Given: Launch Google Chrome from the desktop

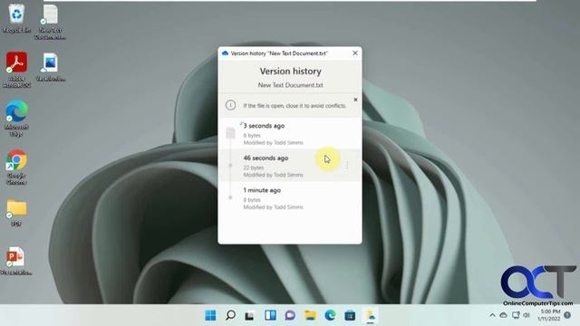Looking at the screenshot, I should (16, 167).
